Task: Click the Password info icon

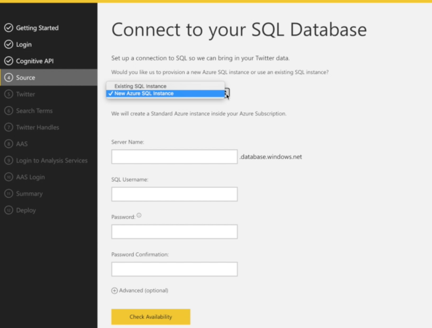Action: click(x=139, y=215)
